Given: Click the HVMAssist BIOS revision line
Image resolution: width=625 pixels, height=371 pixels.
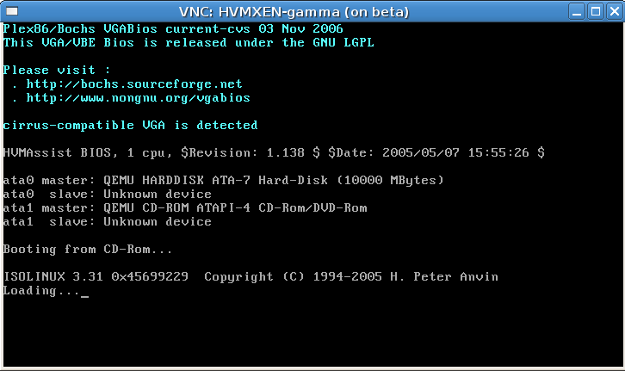Looking at the screenshot, I should 274,153.
